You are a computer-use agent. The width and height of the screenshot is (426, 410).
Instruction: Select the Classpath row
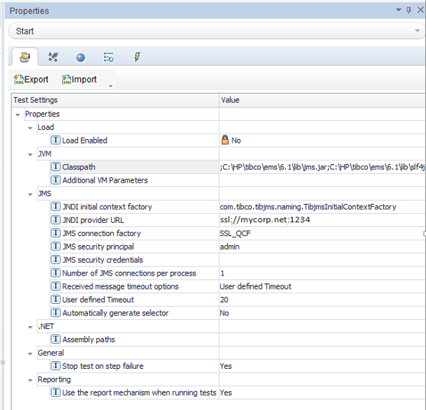point(237,166)
